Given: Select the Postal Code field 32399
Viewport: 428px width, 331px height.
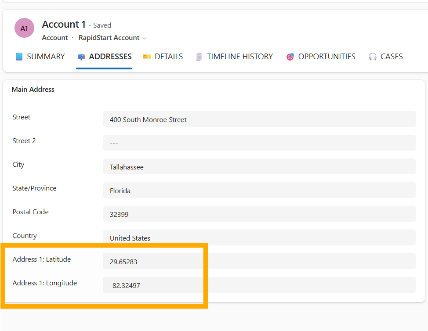Looking at the screenshot, I should [x=259, y=214].
